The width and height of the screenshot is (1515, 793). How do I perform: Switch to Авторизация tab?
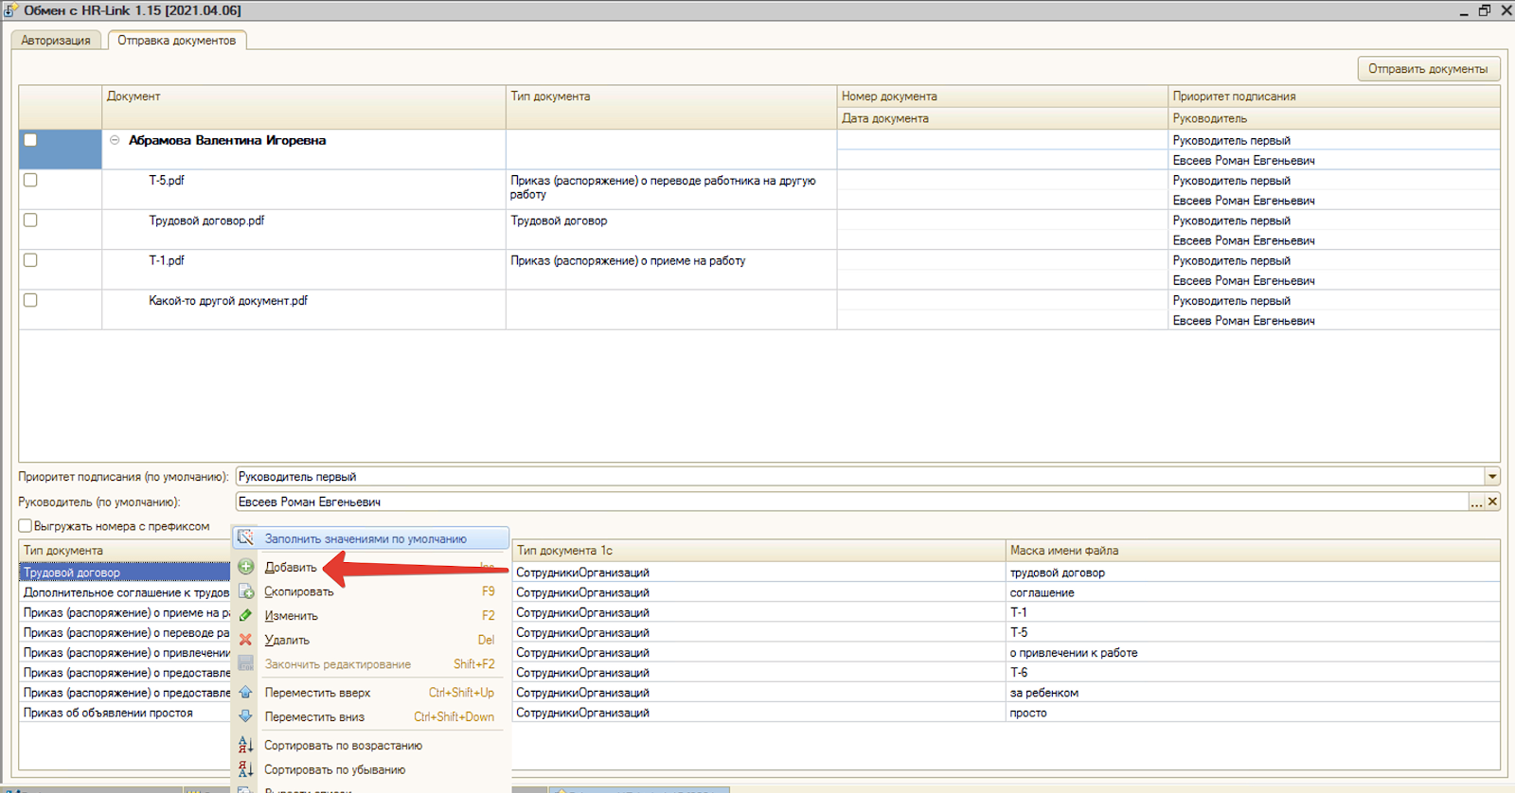pyautogui.click(x=56, y=41)
